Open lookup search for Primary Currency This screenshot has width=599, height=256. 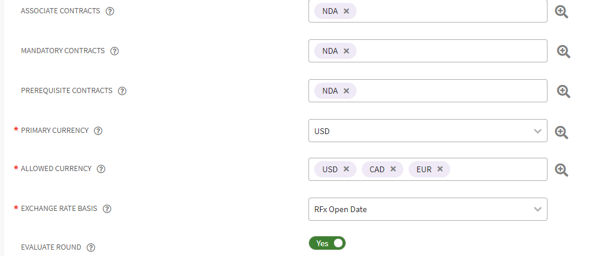[x=561, y=132]
